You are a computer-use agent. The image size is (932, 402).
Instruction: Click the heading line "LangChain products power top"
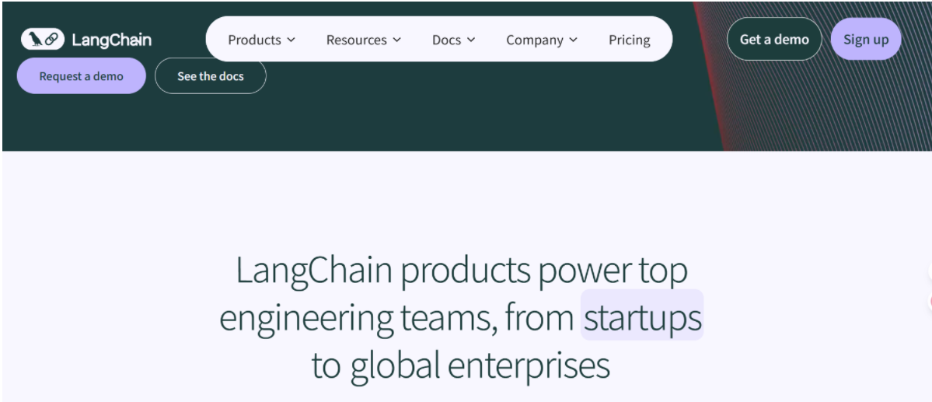tap(461, 270)
